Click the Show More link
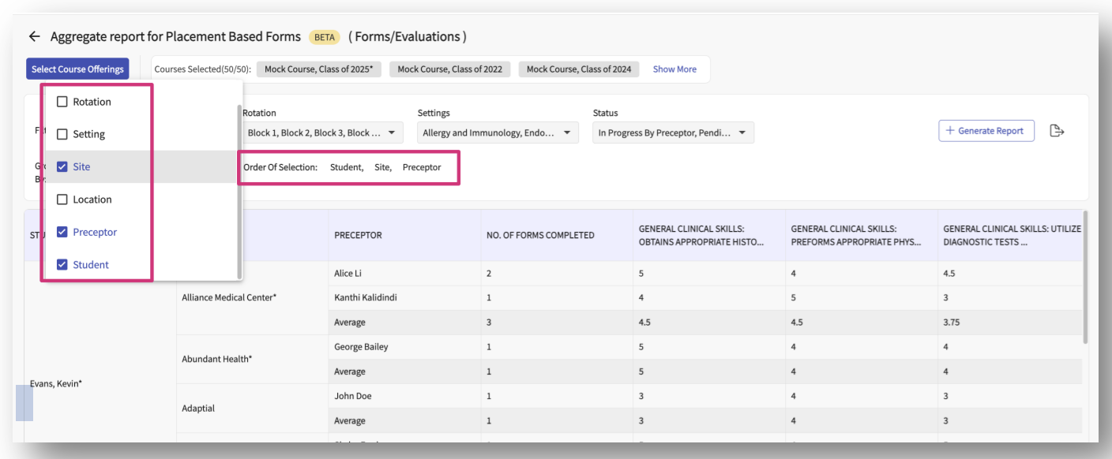Screen dimensions: 1112x459 pyautogui.click(x=674, y=69)
